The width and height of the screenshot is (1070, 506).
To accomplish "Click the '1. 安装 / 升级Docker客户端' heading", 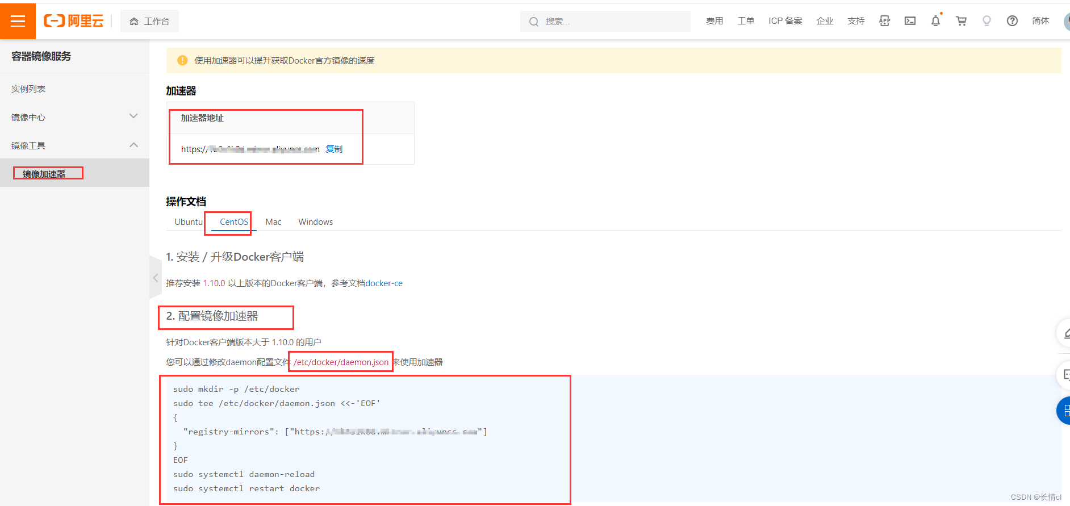I will [x=235, y=257].
